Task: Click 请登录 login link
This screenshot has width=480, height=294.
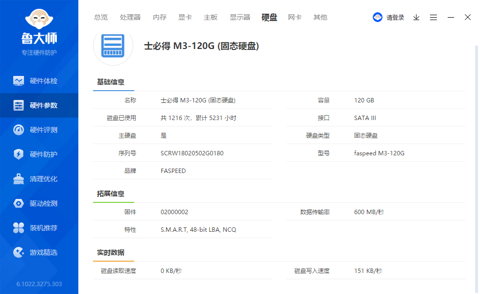Action: [x=395, y=18]
